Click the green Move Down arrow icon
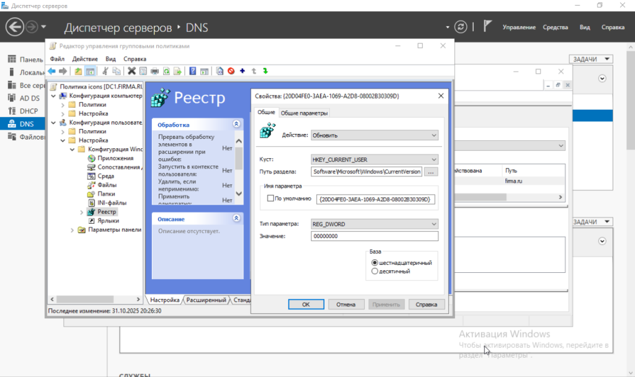This screenshot has height=377, width=635. point(265,71)
